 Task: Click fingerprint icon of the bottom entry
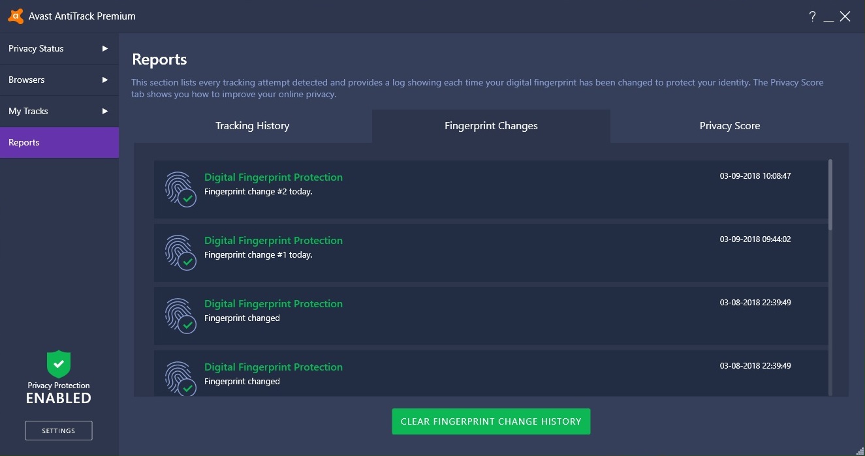click(x=180, y=379)
